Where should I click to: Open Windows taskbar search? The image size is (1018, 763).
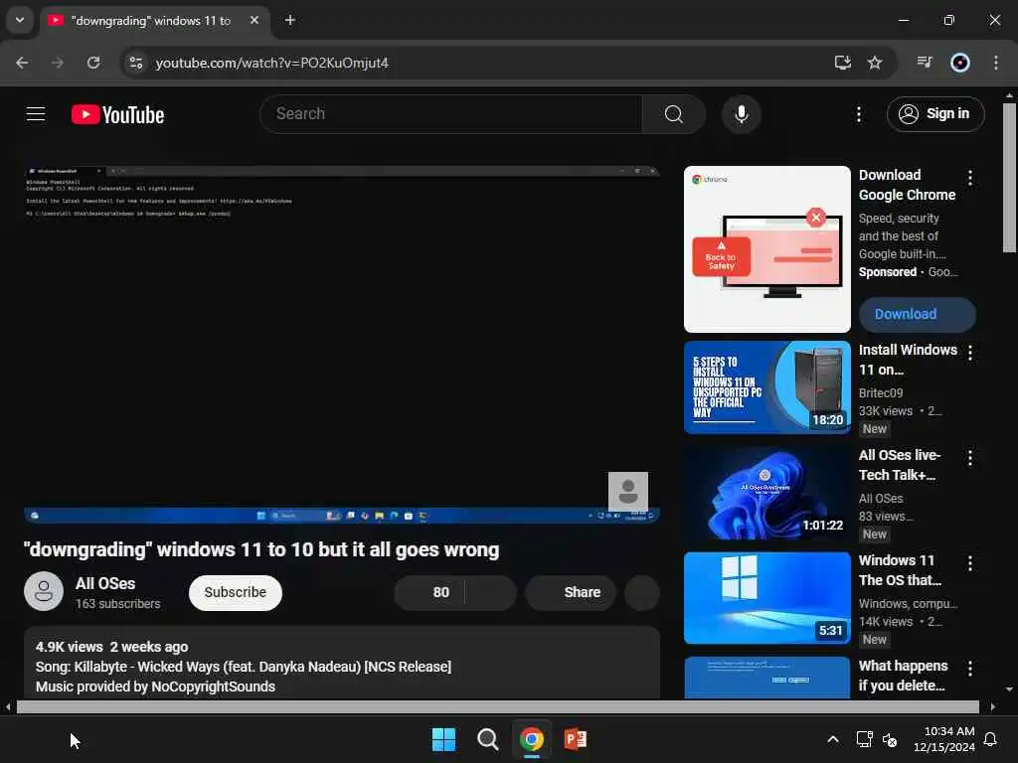(487, 739)
